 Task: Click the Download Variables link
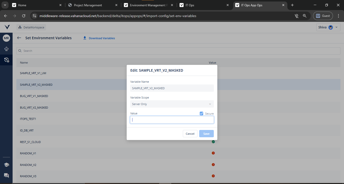[102, 38]
